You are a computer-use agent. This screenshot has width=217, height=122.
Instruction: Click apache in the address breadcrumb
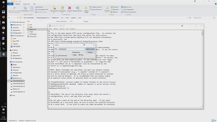(x=73, y=18)
